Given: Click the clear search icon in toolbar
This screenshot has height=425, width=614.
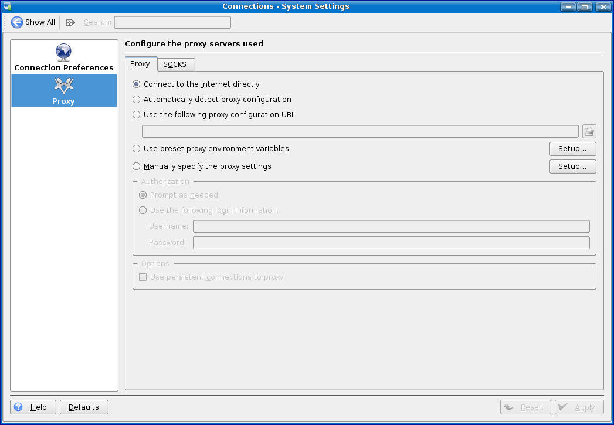Looking at the screenshot, I should (x=70, y=22).
